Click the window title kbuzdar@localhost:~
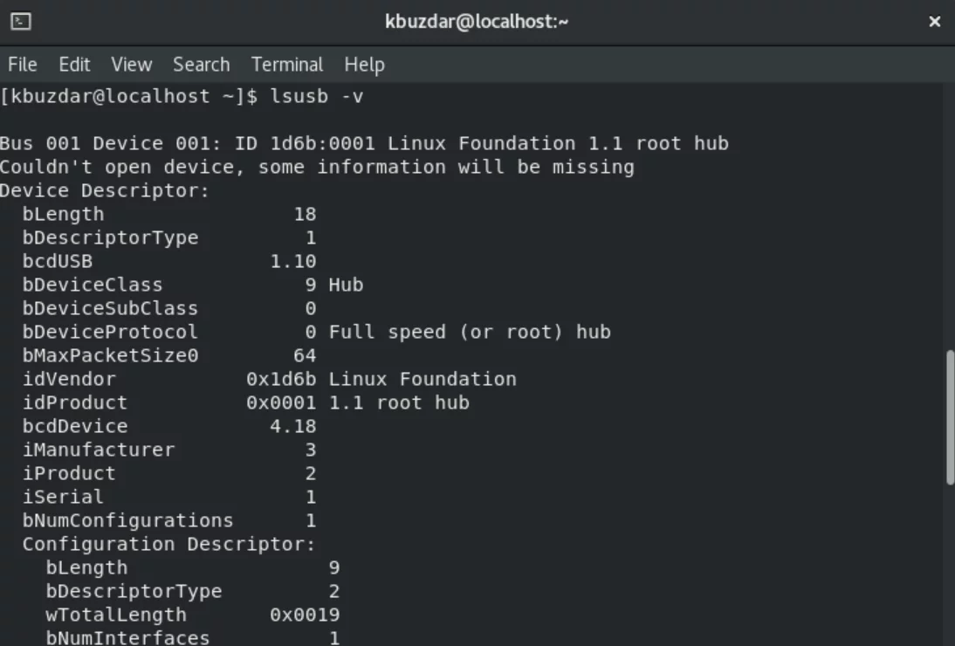 click(x=477, y=22)
